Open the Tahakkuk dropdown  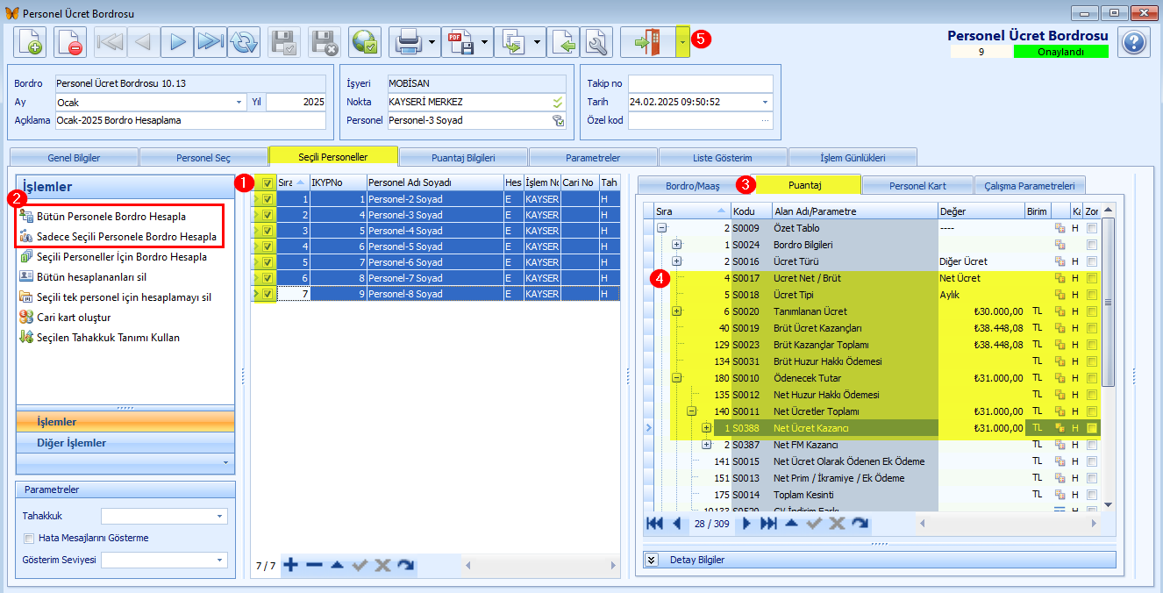pyautogui.click(x=220, y=516)
